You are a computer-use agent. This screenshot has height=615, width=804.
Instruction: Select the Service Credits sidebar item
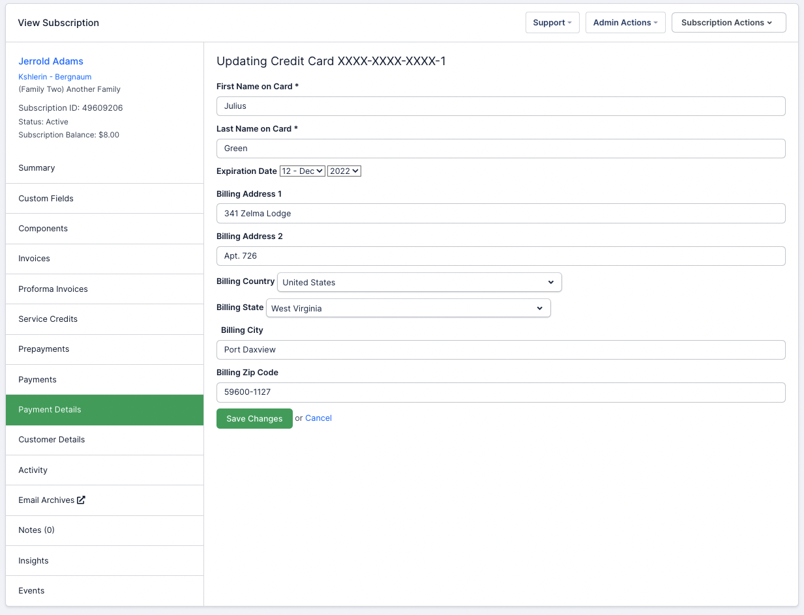(48, 319)
